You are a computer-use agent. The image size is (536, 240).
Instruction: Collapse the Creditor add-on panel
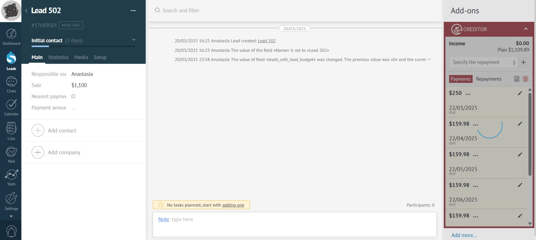pyautogui.click(x=526, y=29)
